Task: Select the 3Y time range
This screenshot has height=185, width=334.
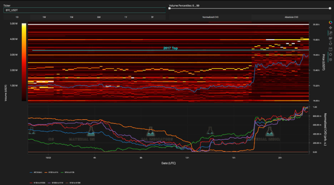Action: point(152,17)
